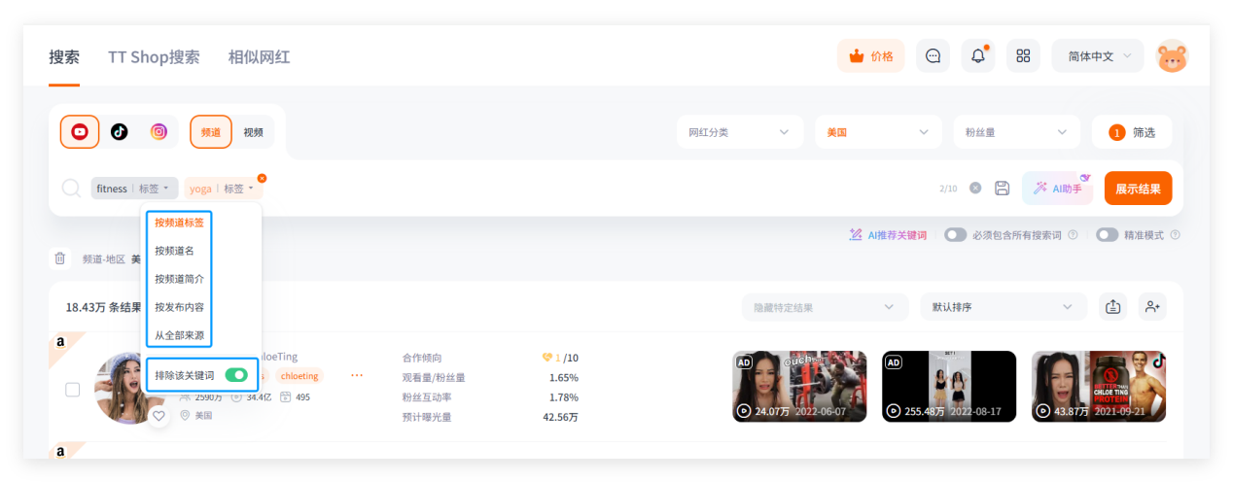
Task: Click the 展示结果 button
Action: point(1138,189)
